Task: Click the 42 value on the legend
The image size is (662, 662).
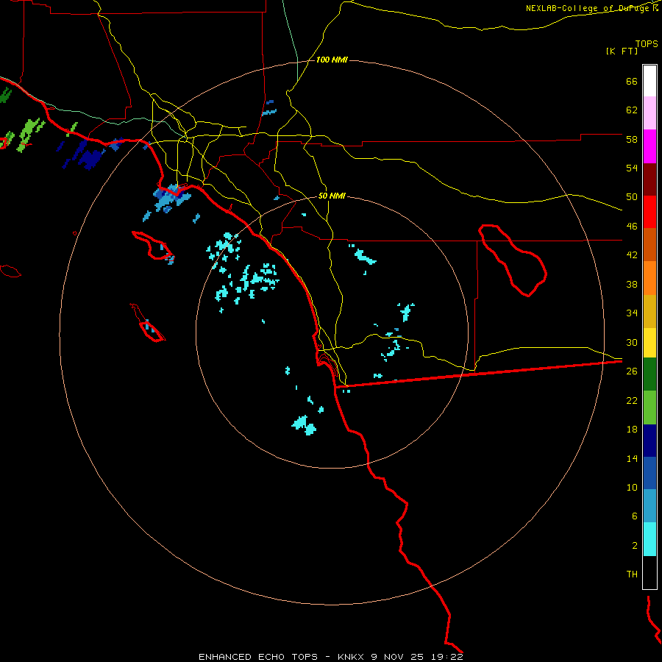Action: tap(632, 255)
